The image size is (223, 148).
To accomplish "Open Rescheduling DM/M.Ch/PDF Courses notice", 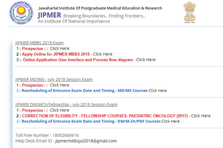I will point(91,121).
